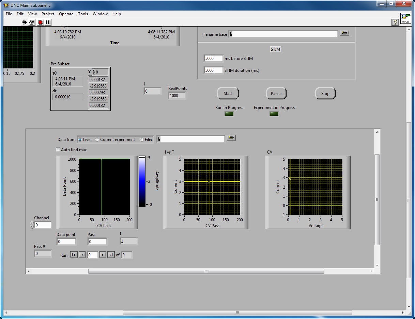Click the intensity graph plot area
Screen dimensions: 415x319
(x=104, y=187)
